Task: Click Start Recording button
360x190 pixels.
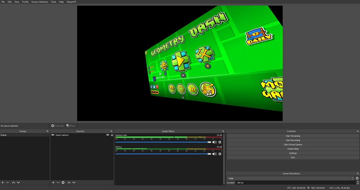Action: [x=293, y=140]
